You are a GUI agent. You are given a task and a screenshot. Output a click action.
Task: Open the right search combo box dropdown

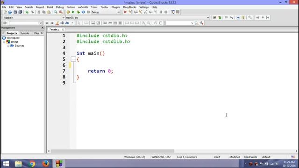[192, 23]
